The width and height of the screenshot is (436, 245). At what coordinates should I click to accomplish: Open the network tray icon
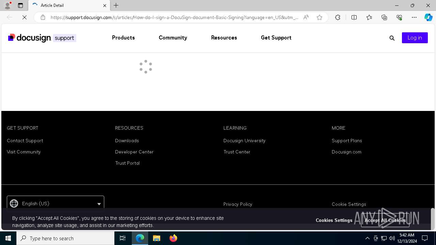384,238
